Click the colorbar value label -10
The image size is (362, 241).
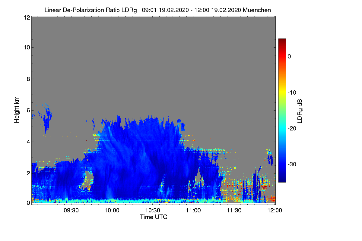pos(292,92)
